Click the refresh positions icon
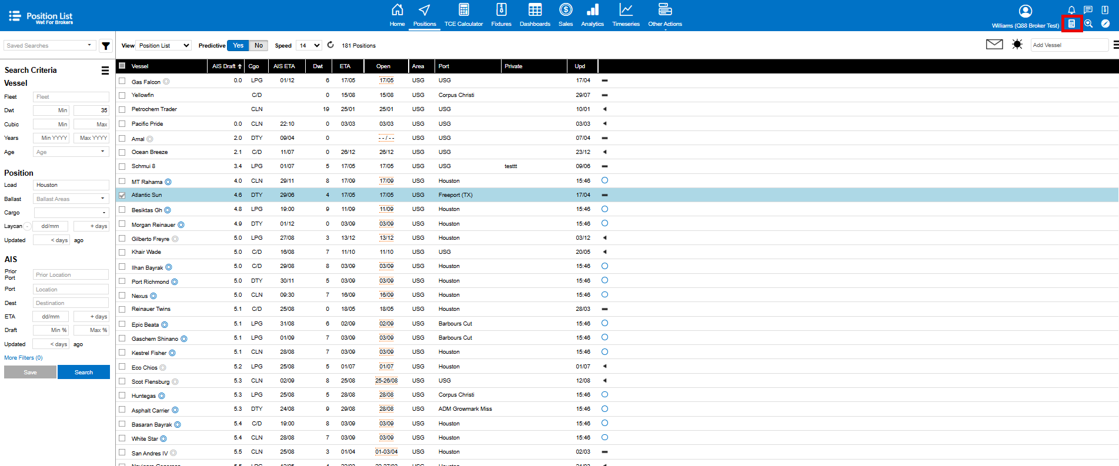This screenshot has width=1119, height=466. [x=330, y=45]
